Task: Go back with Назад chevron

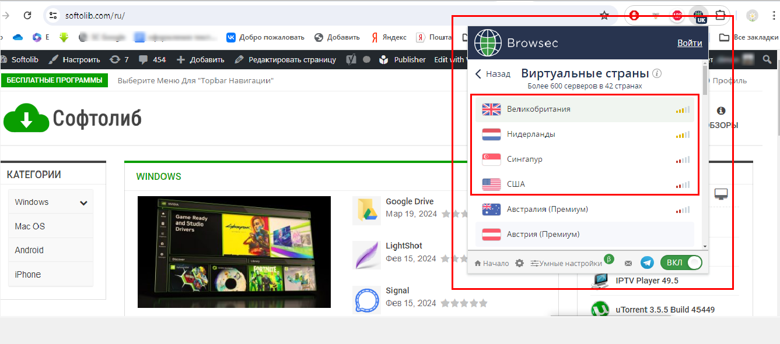Action: [492, 74]
